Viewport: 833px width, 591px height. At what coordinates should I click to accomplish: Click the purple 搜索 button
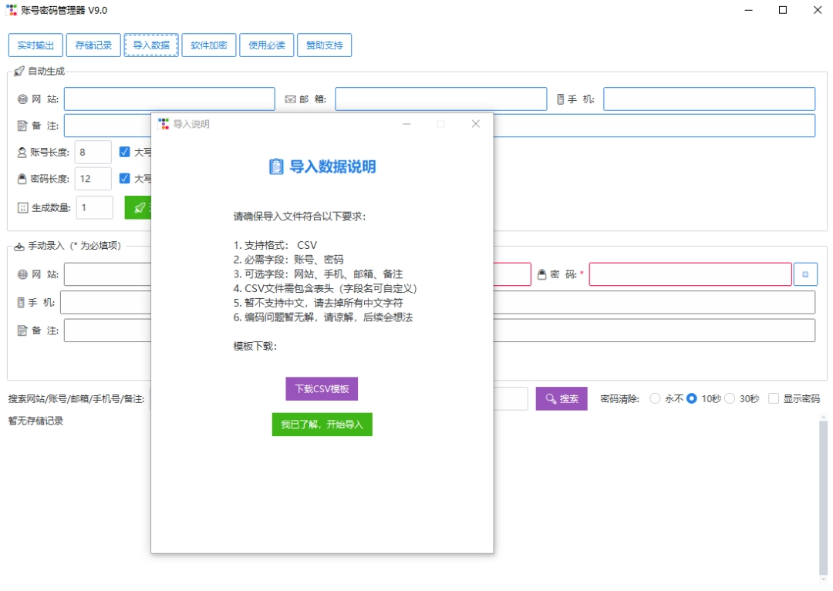(x=562, y=398)
